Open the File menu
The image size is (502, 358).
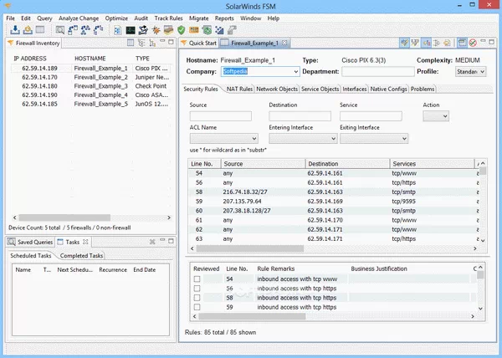[10, 18]
